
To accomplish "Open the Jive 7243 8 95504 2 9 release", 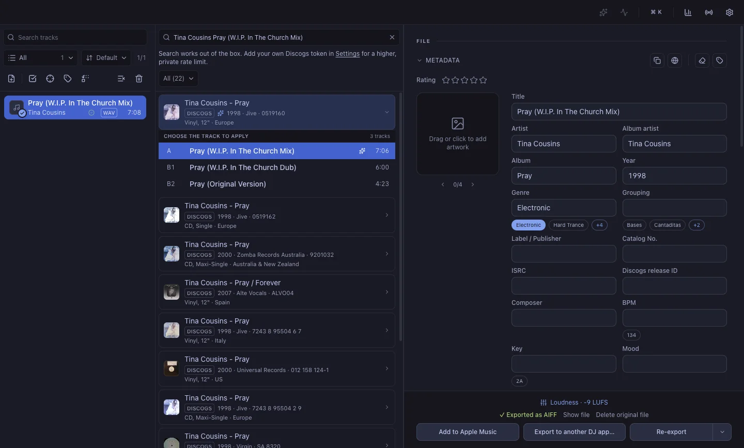I will click(277, 407).
